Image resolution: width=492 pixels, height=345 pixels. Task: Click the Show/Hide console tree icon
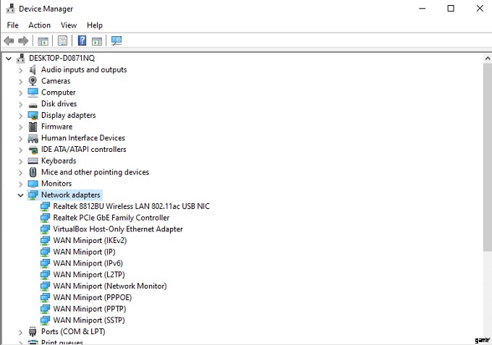43,41
